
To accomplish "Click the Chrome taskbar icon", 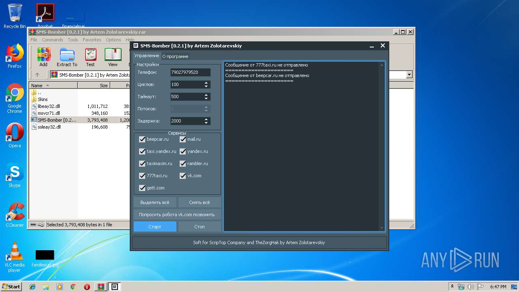I will point(73,287).
